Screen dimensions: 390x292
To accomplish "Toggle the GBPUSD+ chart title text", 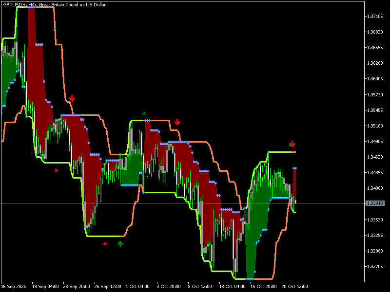I will (x=16, y=5).
